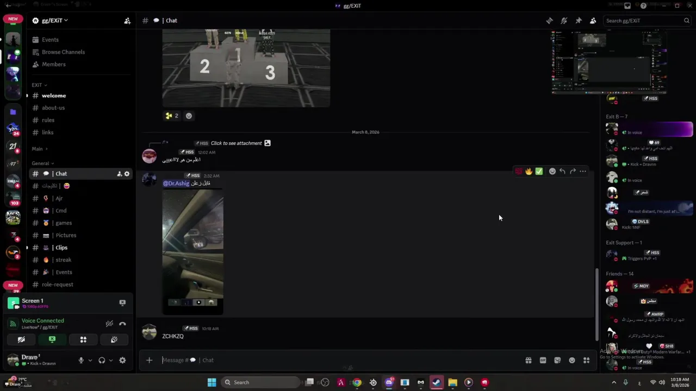Image resolution: width=696 pixels, height=391 pixels.
Task: Open the soundboard button
Action: tap(114, 339)
